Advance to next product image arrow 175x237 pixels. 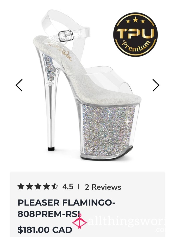[156, 85]
